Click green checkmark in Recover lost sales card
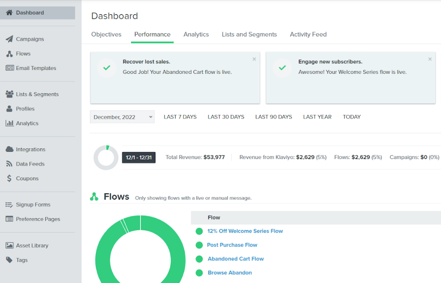Viewport: 441px width, 283px height. click(x=107, y=68)
